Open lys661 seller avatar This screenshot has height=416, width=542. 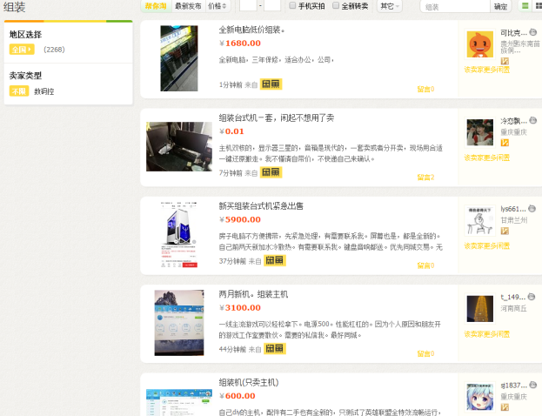tap(479, 221)
